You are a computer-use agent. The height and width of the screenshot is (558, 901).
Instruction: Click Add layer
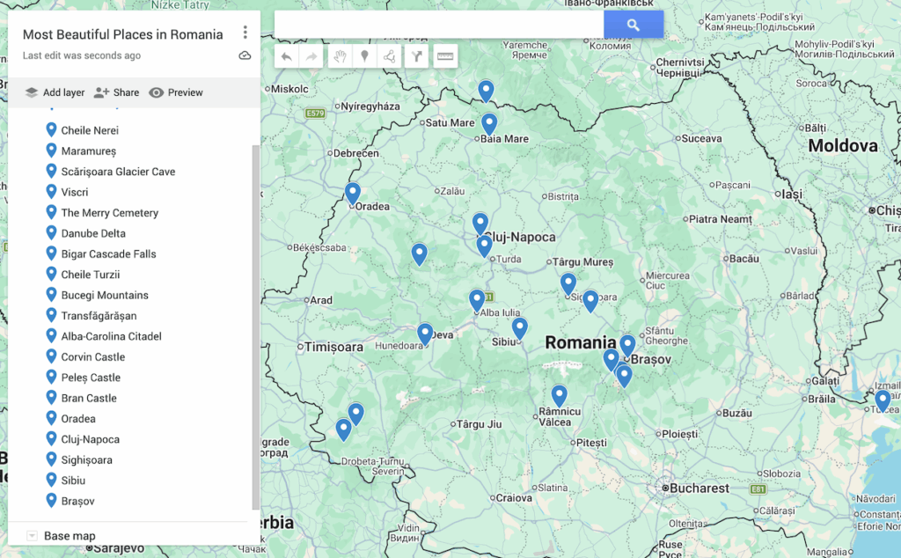tap(55, 92)
